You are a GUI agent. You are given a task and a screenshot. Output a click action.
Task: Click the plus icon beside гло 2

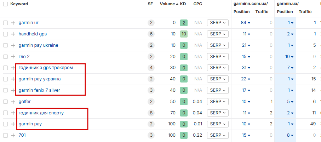click(x=13, y=57)
